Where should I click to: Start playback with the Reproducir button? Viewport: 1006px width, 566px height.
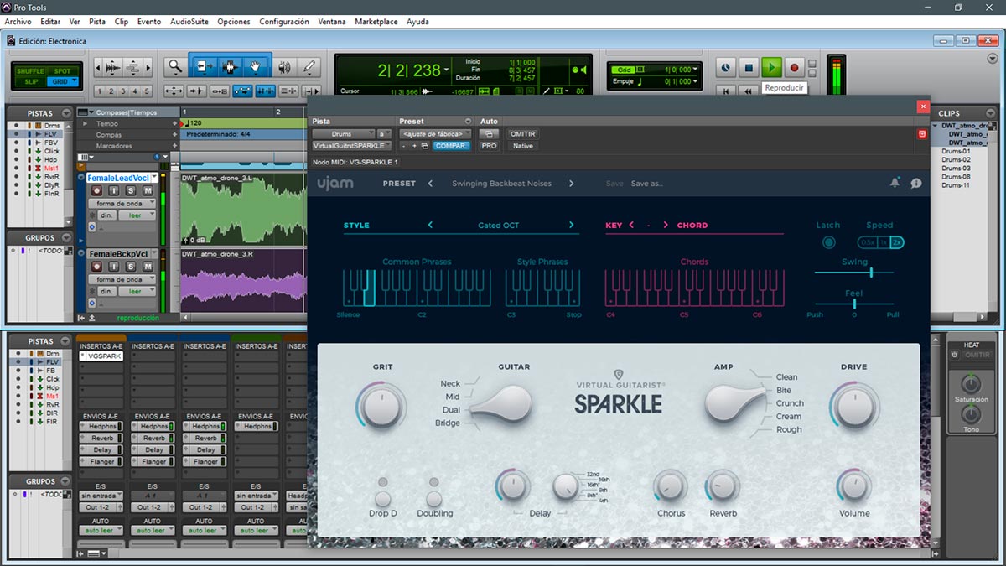[x=772, y=67]
